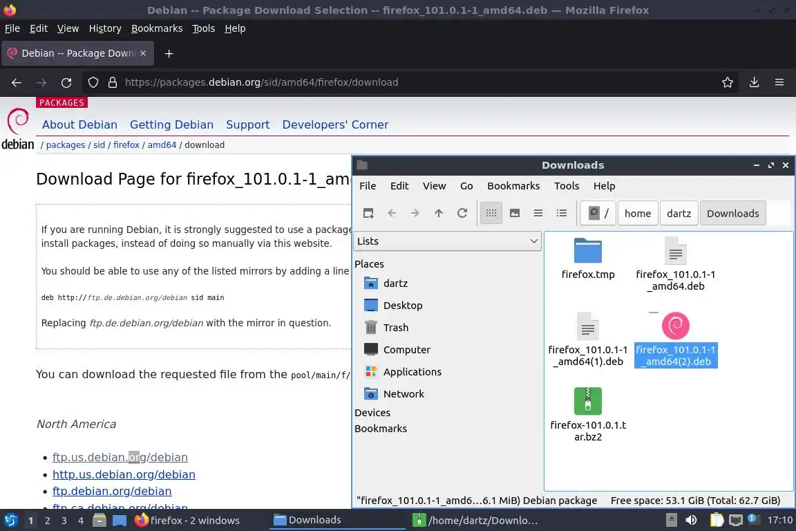Open Firefox downloads panel arrow
Viewport: 796px width, 531px height.
point(755,82)
